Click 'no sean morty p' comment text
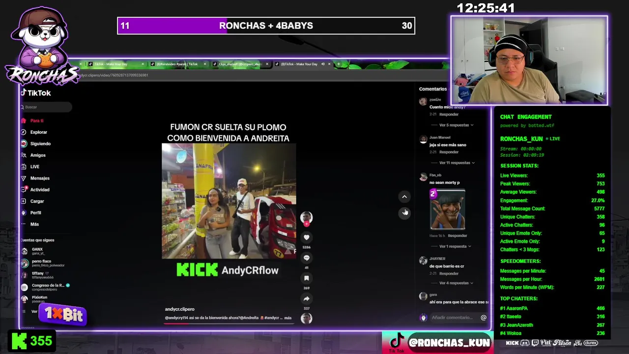This screenshot has height=354, width=629. coord(445,182)
